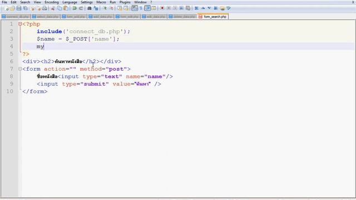Screen dimensions: 356x200
Task: Start macro recording with red dot
Action: [162, 8]
